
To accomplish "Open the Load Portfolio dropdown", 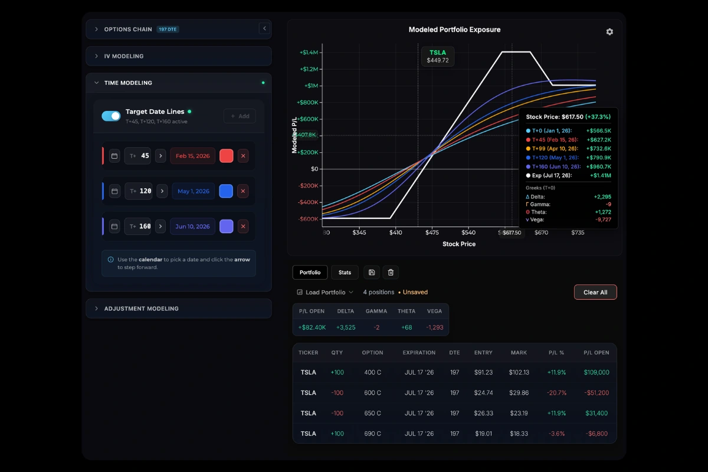I will (x=325, y=292).
